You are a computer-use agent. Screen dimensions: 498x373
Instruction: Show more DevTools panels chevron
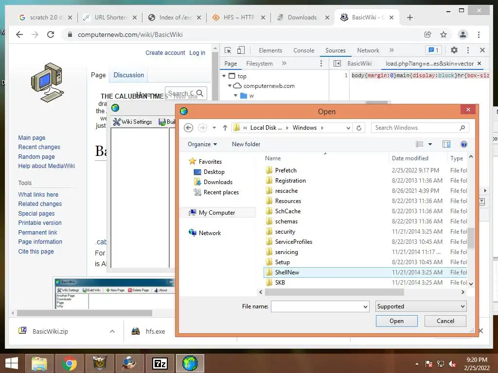point(391,50)
